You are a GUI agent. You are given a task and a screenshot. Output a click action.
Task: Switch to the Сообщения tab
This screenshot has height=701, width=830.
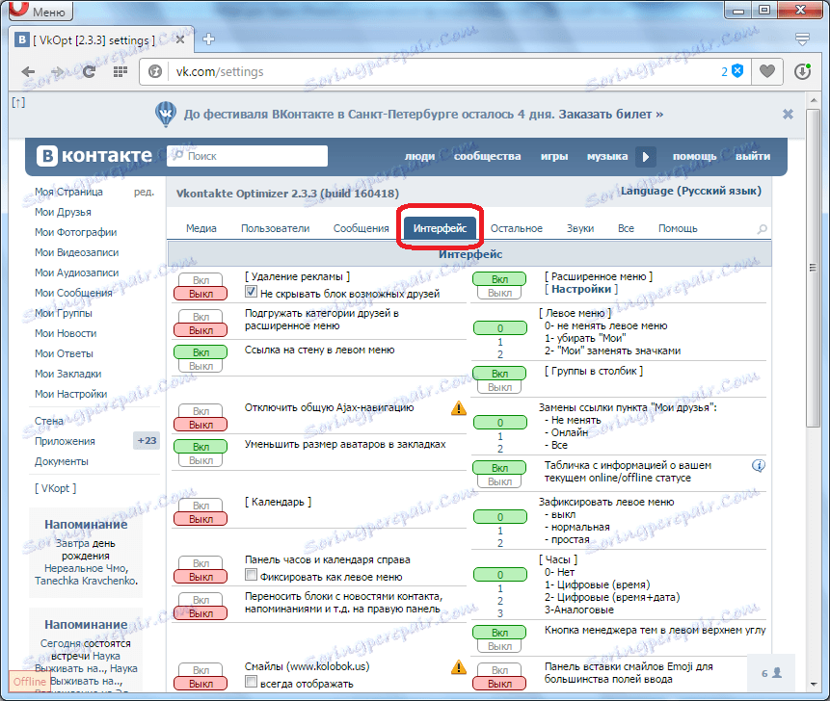coord(361,228)
